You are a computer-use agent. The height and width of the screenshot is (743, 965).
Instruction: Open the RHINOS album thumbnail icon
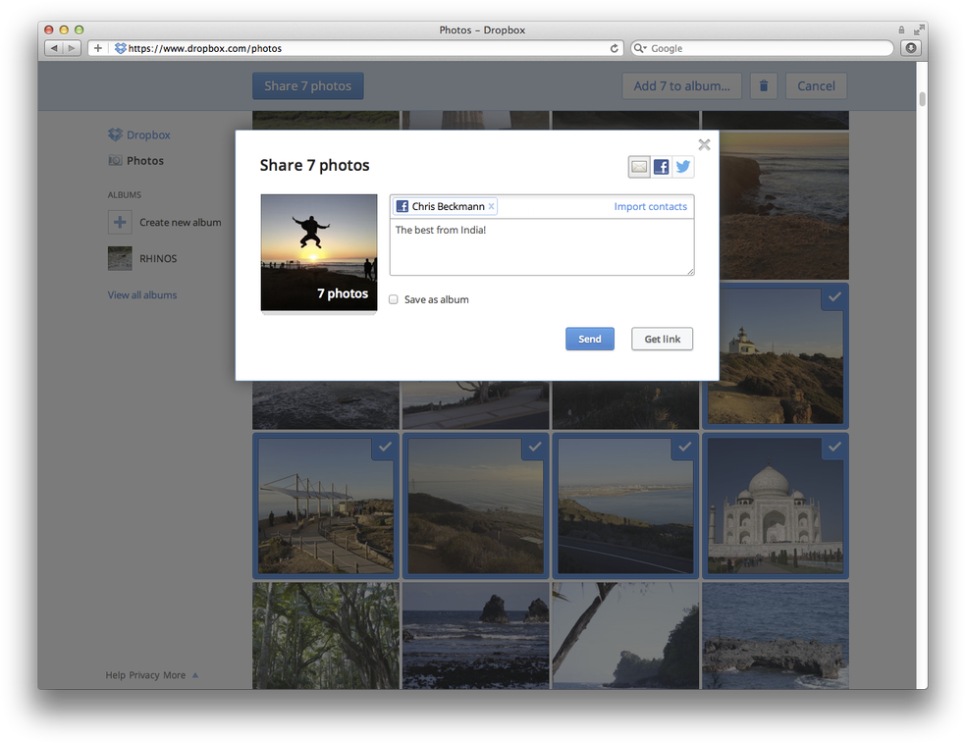pyautogui.click(x=120, y=258)
